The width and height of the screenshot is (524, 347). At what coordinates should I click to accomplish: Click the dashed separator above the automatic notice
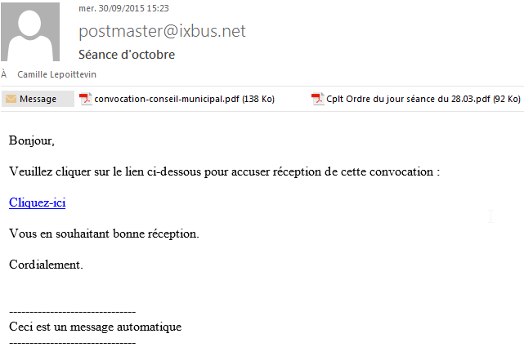click(72, 312)
